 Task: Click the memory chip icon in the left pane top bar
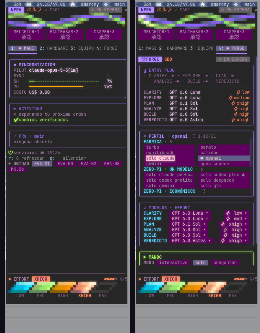pyautogui.click(x=29, y=4)
